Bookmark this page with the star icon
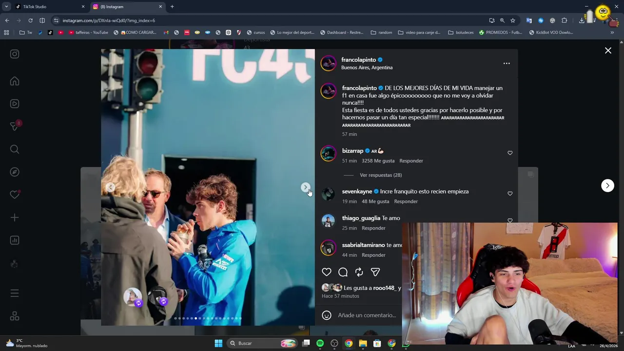624x351 pixels. pyautogui.click(x=513, y=20)
